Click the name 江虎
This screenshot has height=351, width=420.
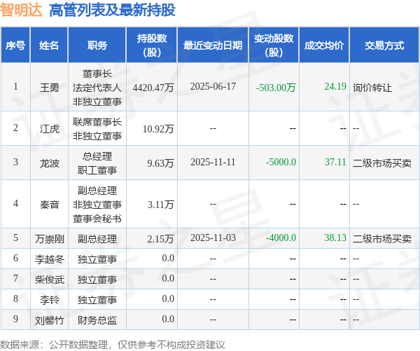tap(49, 129)
